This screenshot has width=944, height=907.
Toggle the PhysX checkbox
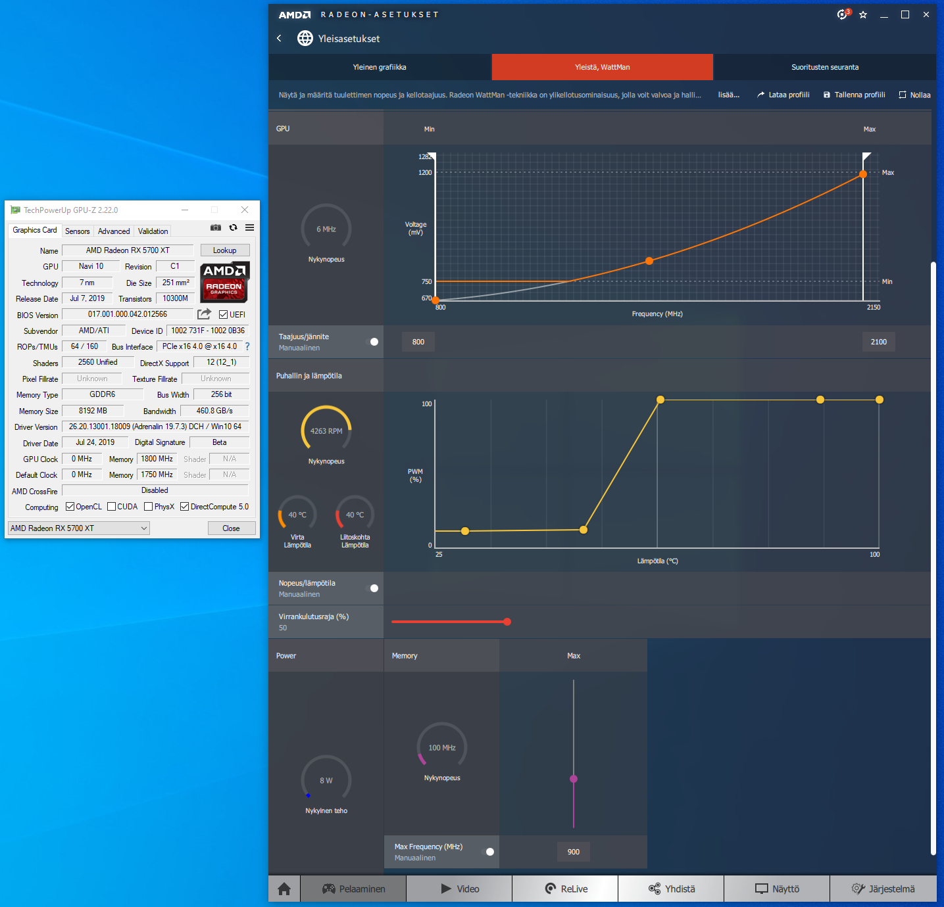point(149,507)
